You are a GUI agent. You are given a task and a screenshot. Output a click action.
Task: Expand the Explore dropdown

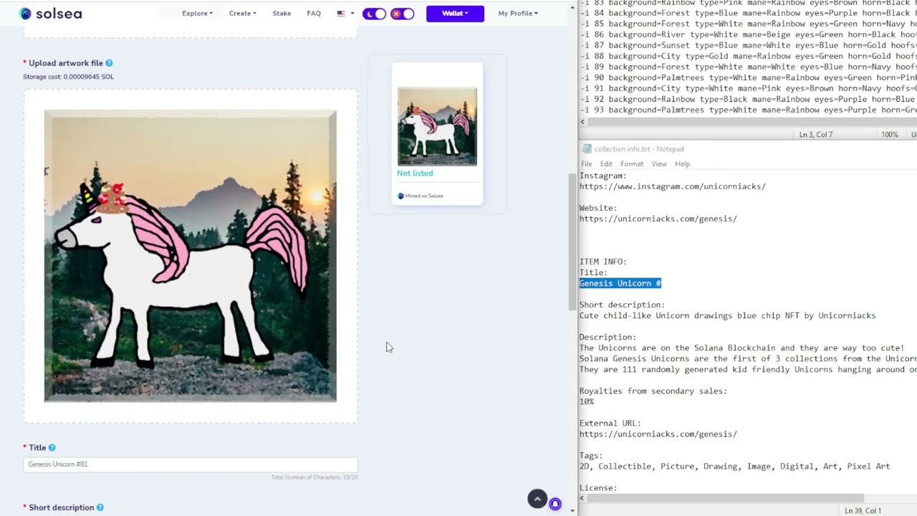click(x=197, y=14)
